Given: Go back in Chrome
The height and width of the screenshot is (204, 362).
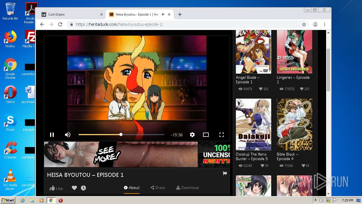Looking at the screenshot, I should 42,24.
